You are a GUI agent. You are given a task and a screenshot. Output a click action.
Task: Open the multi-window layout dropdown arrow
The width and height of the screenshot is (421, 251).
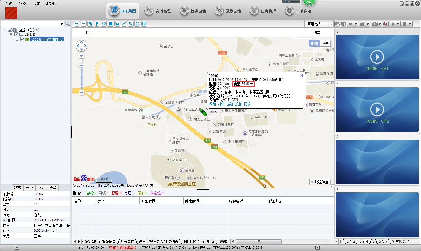[368, 24]
